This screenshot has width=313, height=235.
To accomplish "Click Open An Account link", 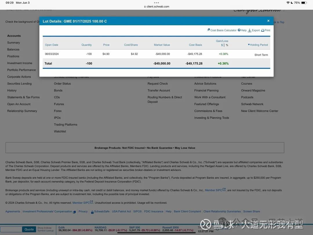I will tap(19, 104).
